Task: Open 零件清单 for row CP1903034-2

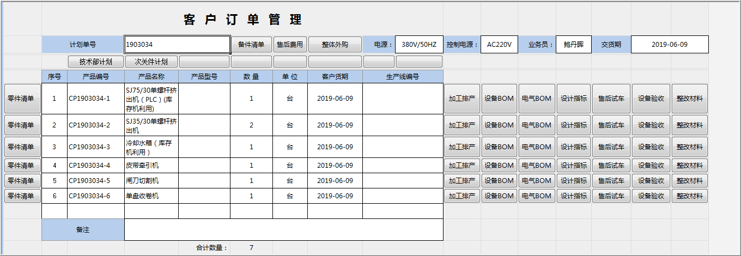Action: click(22, 125)
